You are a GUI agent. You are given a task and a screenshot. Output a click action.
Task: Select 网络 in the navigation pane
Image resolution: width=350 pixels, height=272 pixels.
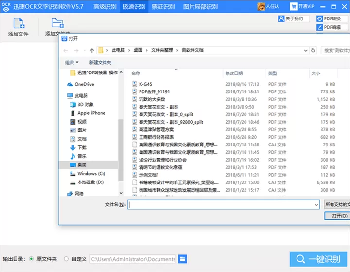point(75,194)
